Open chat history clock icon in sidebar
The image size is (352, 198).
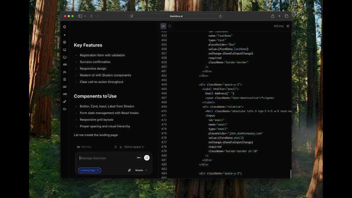pyautogui.click(x=65, y=42)
